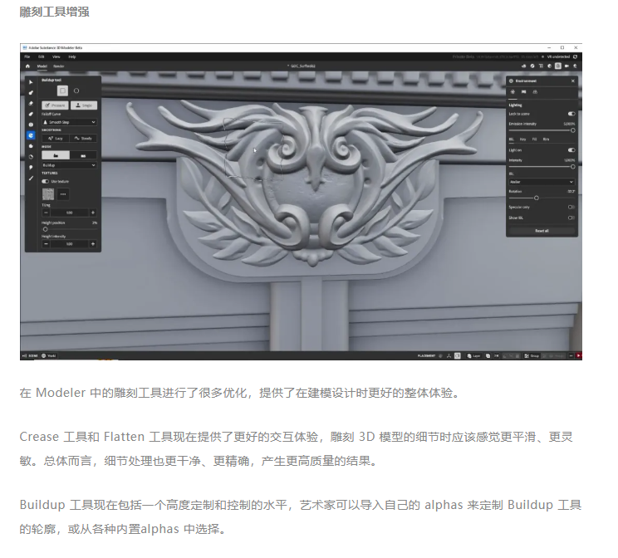Decrease the Tiling value with minus
The image size is (618, 558).
(x=47, y=213)
